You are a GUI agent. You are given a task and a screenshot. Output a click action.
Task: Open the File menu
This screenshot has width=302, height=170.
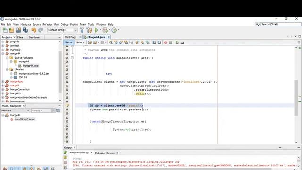[3, 24]
